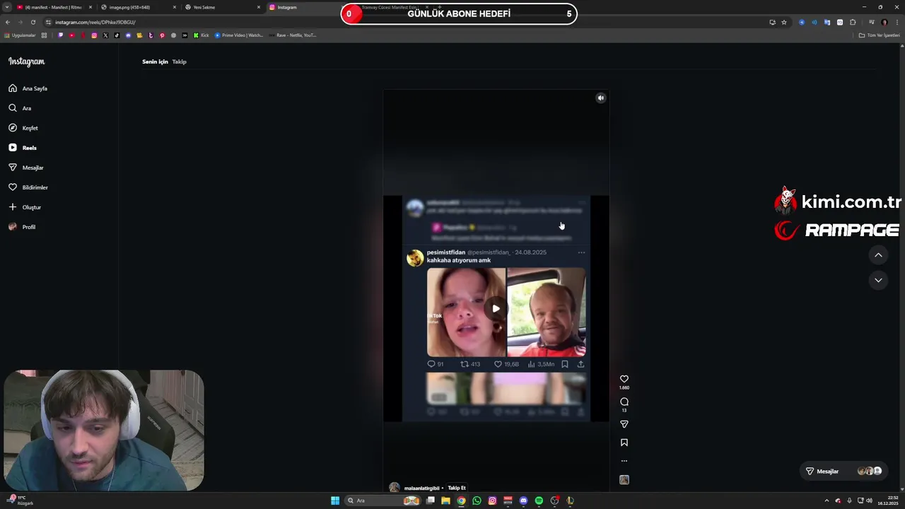The width and height of the screenshot is (905, 509).
Task: Open tab search dropdown arrow
Action: pyautogui.click(x=7, y=7)
